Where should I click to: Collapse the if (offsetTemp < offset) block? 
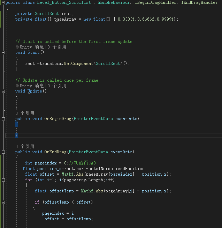tap(3, 202)
